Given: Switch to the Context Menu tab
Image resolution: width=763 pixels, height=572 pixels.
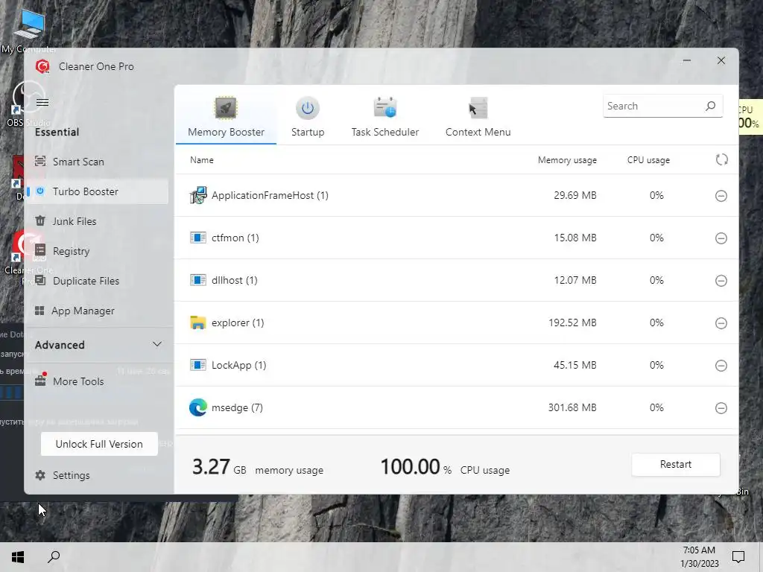Looking at the screenshot, I should point(478,117).
